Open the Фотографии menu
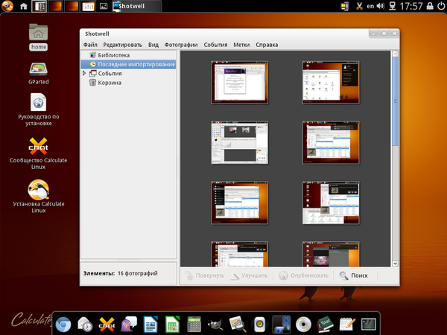447x335 pixels. (x=180, y=44)
